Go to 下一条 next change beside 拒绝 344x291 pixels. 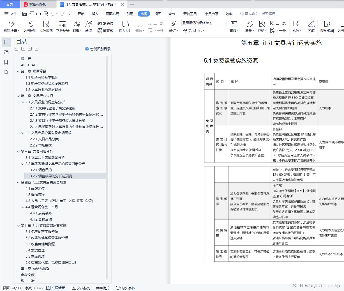coord(278,30)
